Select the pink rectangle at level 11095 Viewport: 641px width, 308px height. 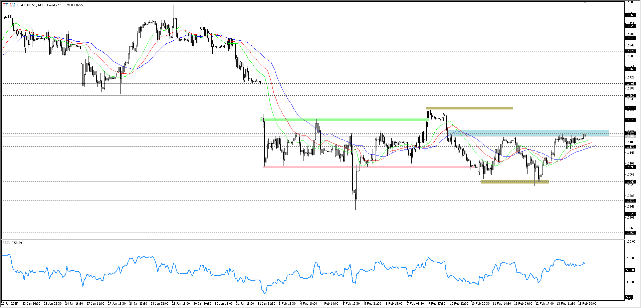point(371,167)
